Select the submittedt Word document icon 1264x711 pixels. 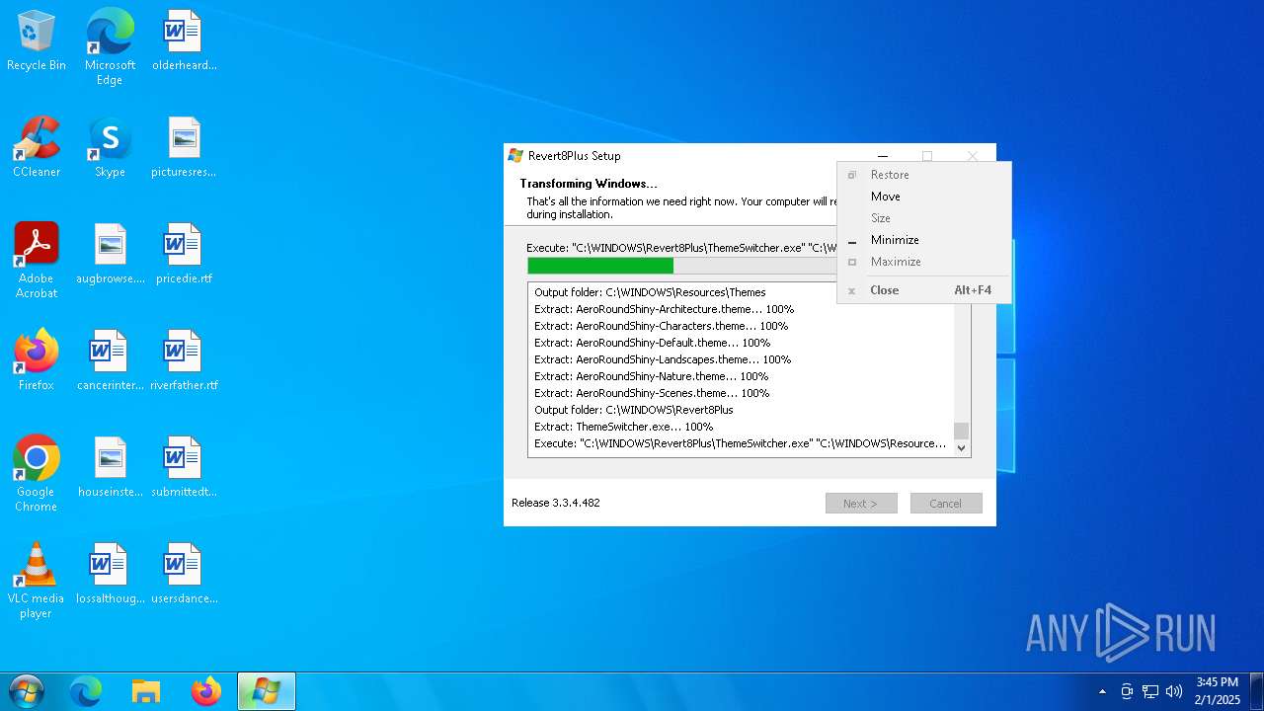(x=184, y=468)
